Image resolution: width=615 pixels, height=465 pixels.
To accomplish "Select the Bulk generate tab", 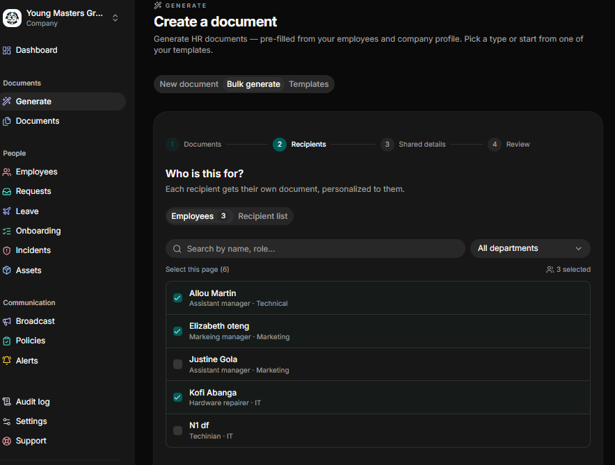I will click(x=253, y=84).
